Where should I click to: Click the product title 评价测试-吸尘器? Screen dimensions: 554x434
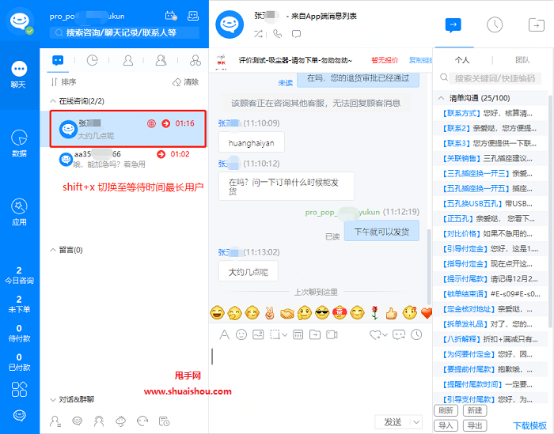295,60
